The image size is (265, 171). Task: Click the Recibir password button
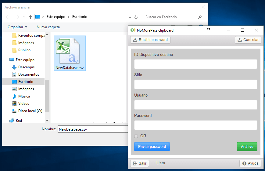(x=150, y=40)
